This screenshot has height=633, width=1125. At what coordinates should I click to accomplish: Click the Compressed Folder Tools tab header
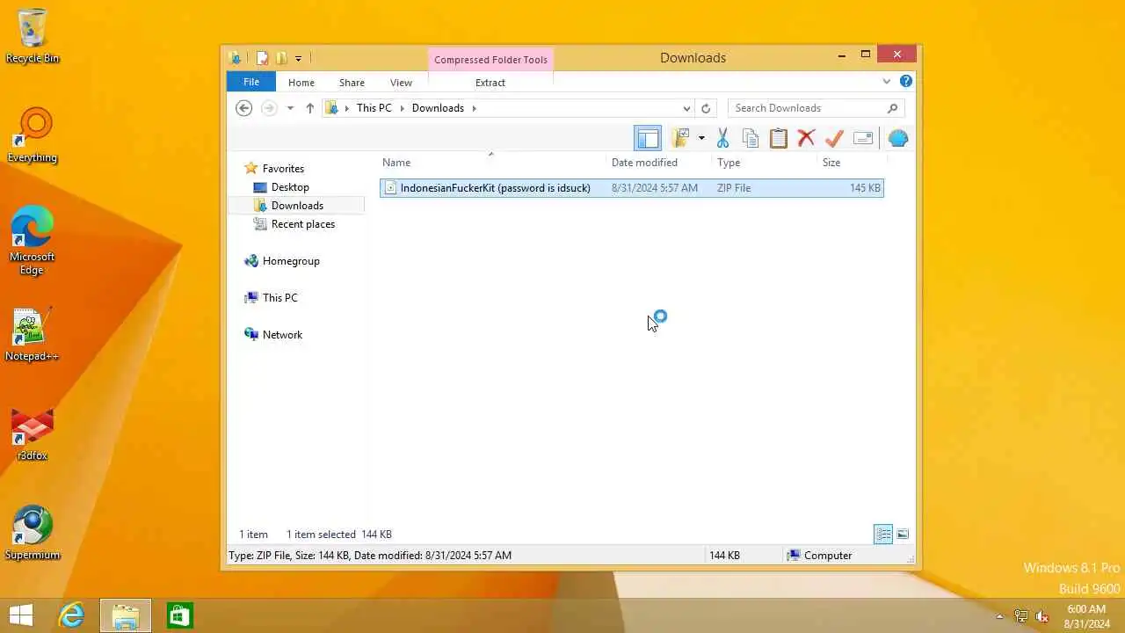tap(490, 60)
